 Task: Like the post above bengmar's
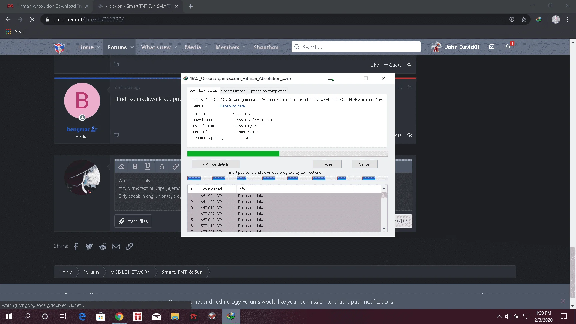click(x=374, y=65)
